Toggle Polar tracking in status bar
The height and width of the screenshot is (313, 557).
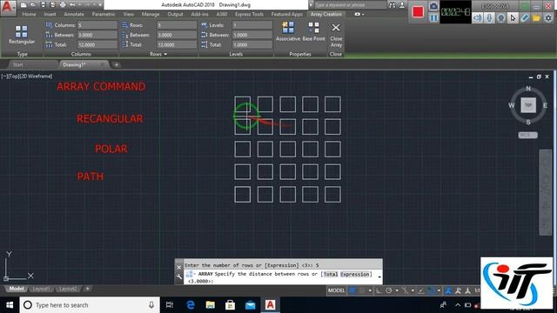[389, 290]
